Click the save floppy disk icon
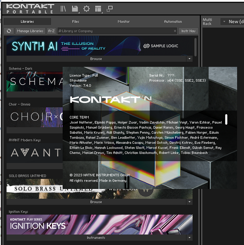The height and width of the screenshot is (245, 244). coord(75,9)
